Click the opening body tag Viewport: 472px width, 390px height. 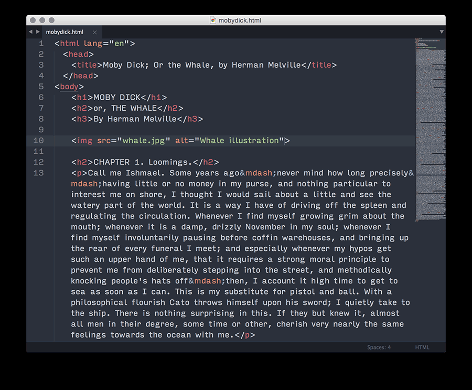[69, 87]
